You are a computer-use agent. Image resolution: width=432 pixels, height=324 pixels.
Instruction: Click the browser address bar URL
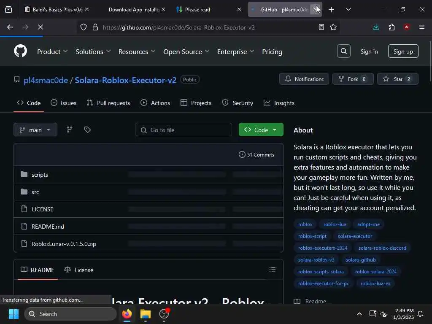(x=178, y=27)
